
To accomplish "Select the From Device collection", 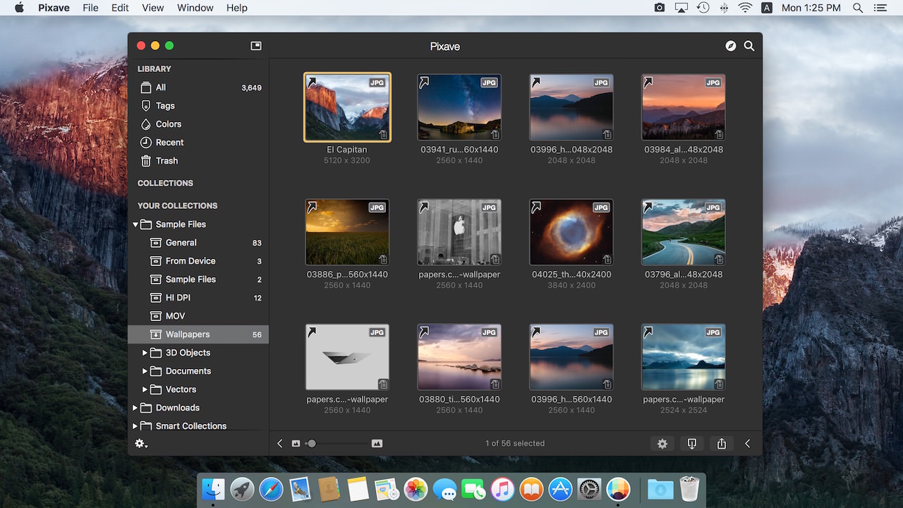I will [198, 261].
